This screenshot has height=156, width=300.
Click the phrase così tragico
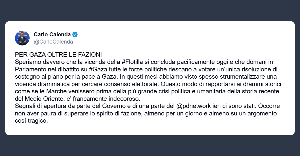coord(31,121)
